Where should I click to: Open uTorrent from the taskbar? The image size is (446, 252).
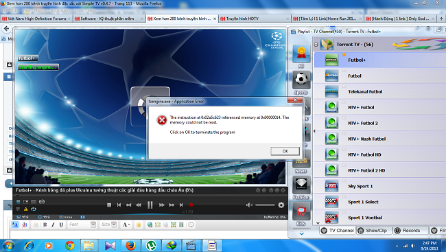click(x=151, y=245)
